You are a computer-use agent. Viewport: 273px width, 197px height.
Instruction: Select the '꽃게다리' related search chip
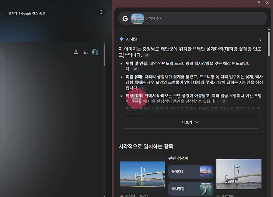click(191, 172)
